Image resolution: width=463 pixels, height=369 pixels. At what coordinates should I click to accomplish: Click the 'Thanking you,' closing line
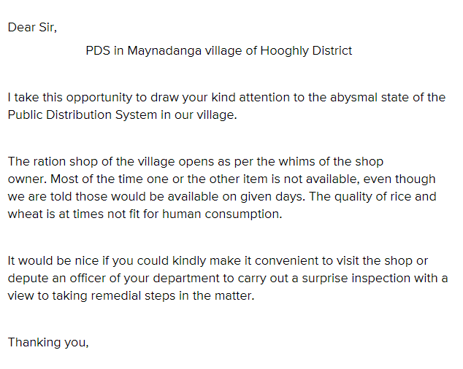[48, 343]
